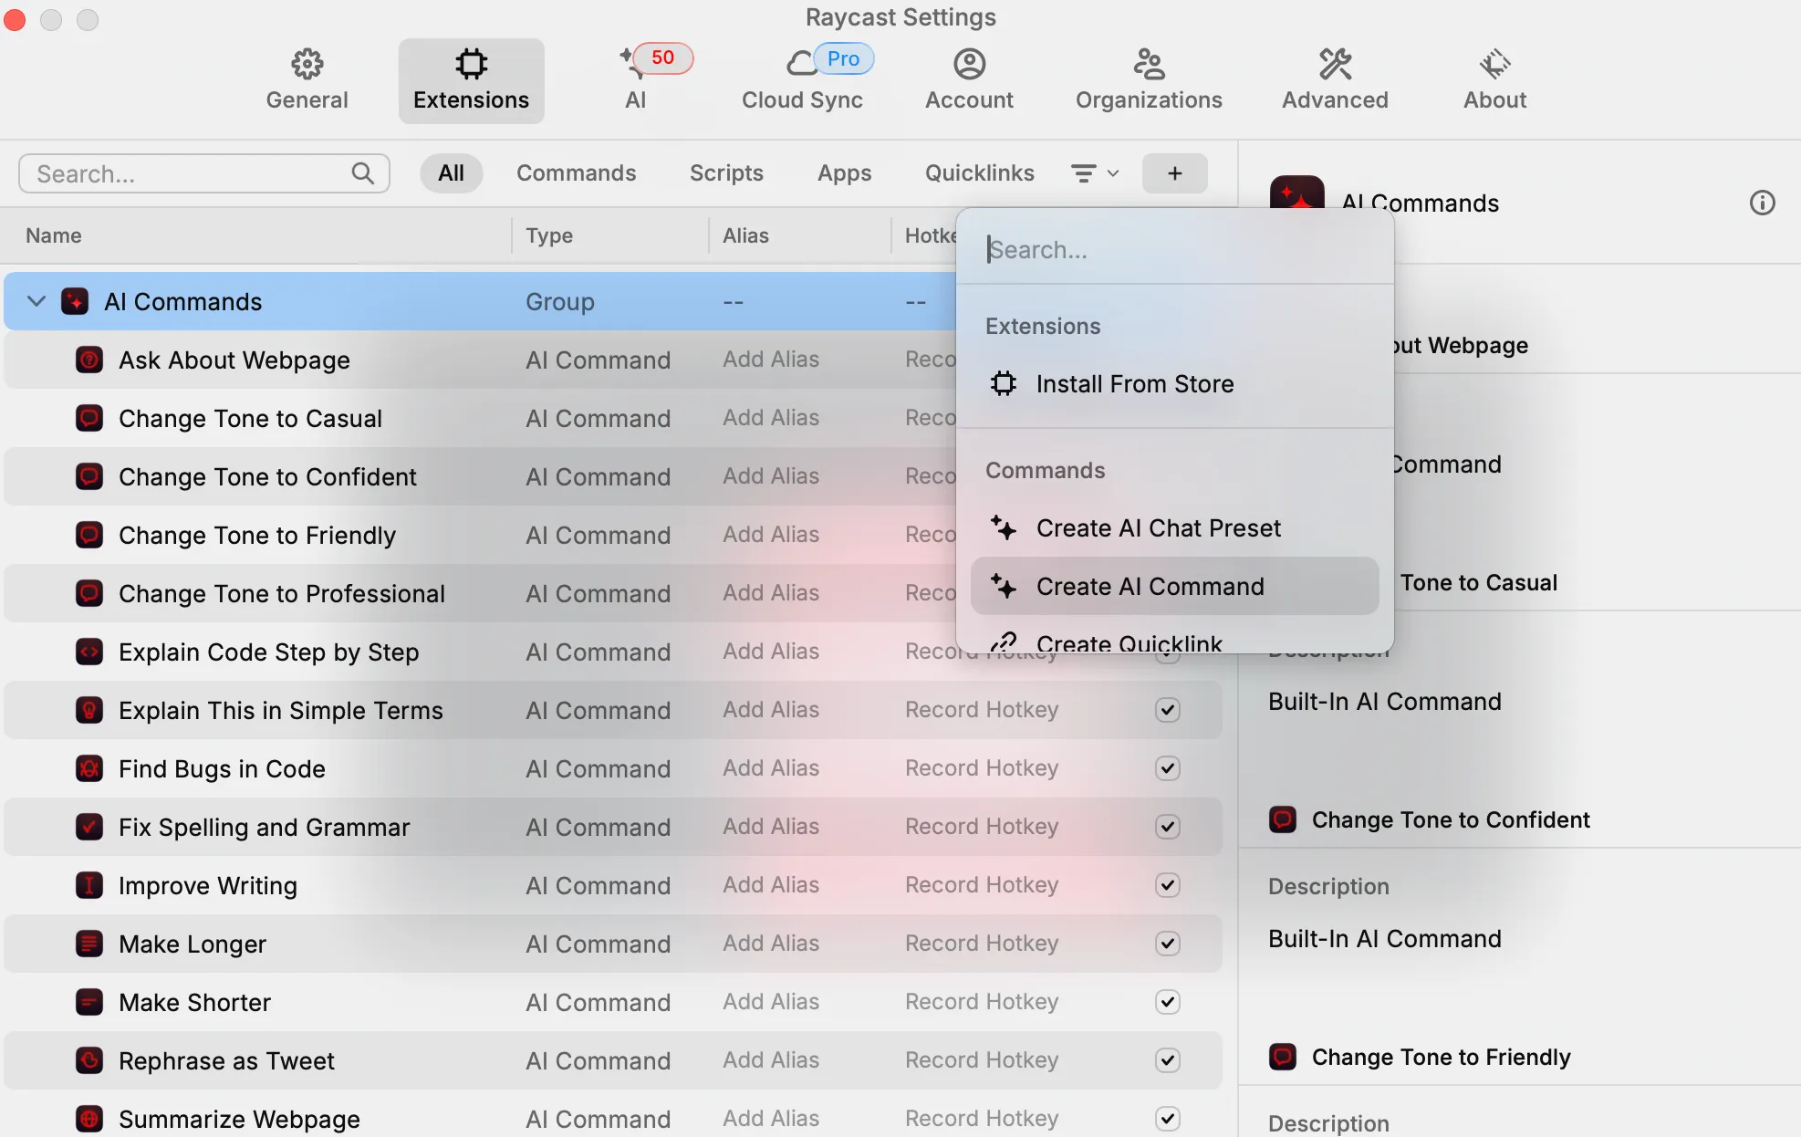1801x1137 pixels.
Task: Click the Find Bugs in Code icon
Action: pyautogui.click(x=89, y=768)
